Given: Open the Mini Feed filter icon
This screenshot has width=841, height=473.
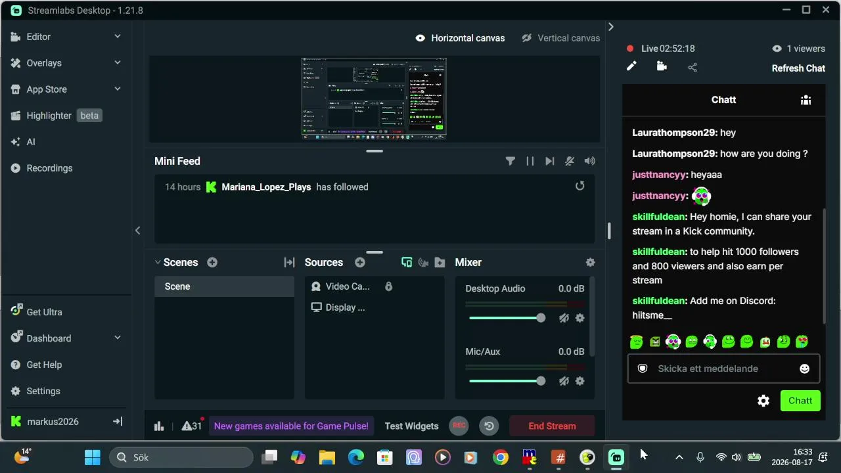Looking at the screenshot, I should [x=510, y=161].
